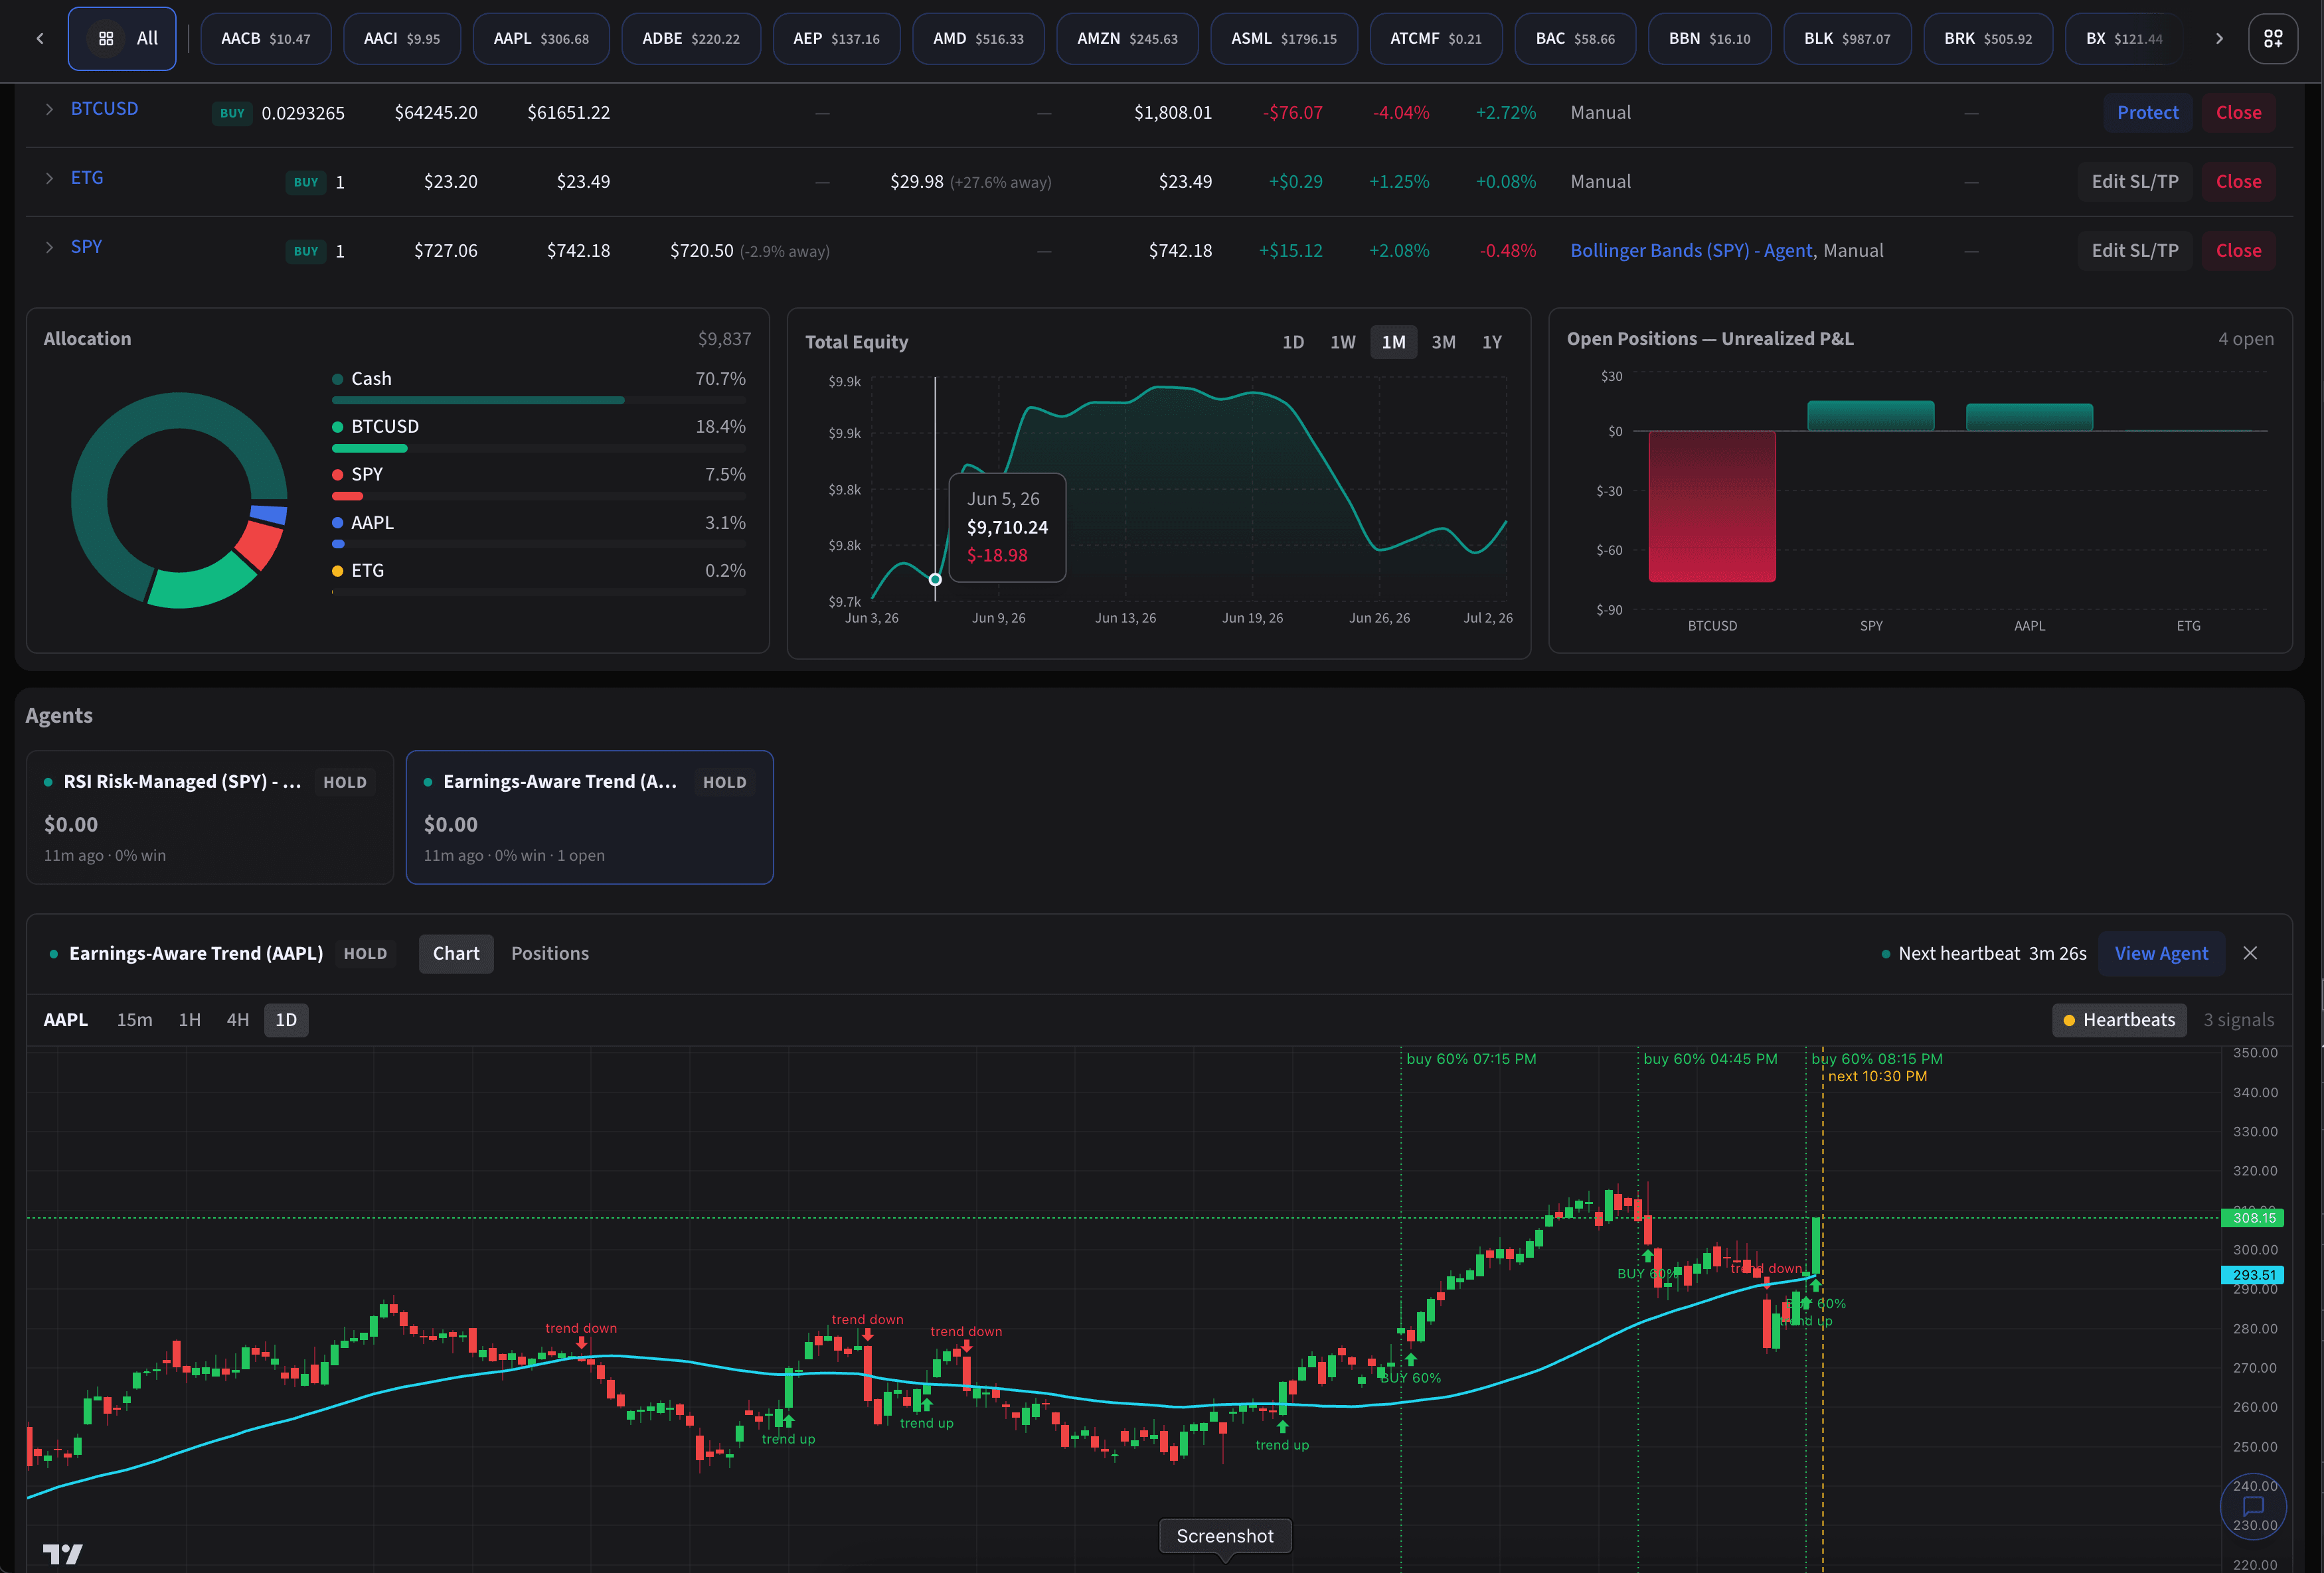Set AAPL chart interval to 15m

135,1020
